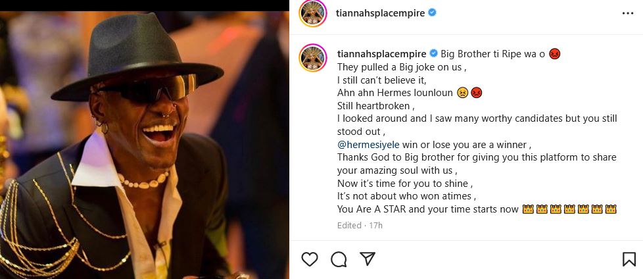Click the header profile avatar
Viewport: 643px width, 279px height.
click(x=314, y=13)
